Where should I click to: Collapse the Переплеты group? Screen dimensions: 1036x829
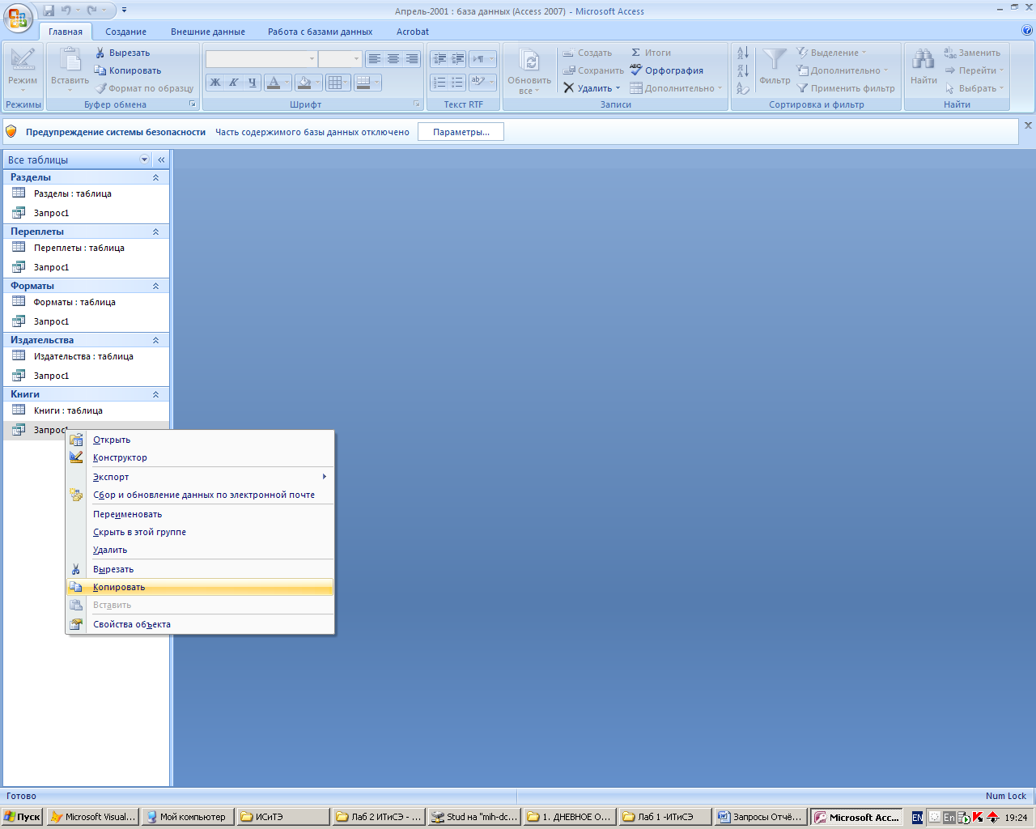tap(155, 232)
